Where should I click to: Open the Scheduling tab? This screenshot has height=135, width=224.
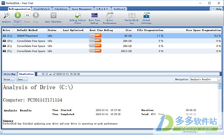point(61,9)
